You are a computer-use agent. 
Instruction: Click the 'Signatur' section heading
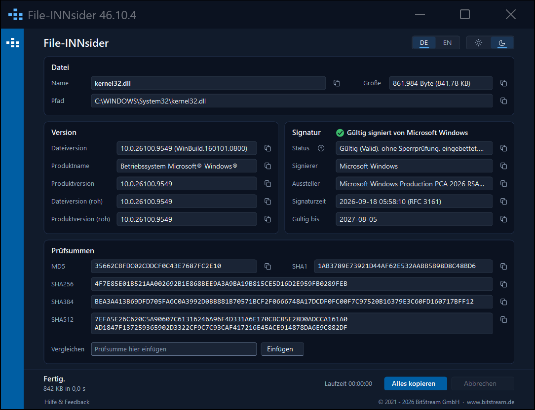[x=306, y=133]
